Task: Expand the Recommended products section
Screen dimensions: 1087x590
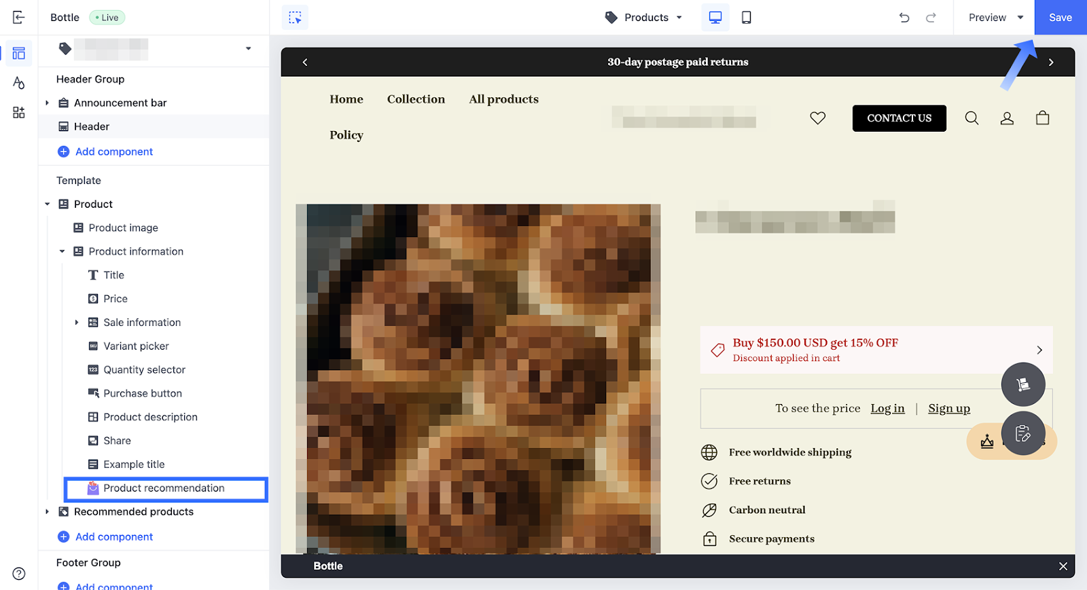Action: (47, 512)
